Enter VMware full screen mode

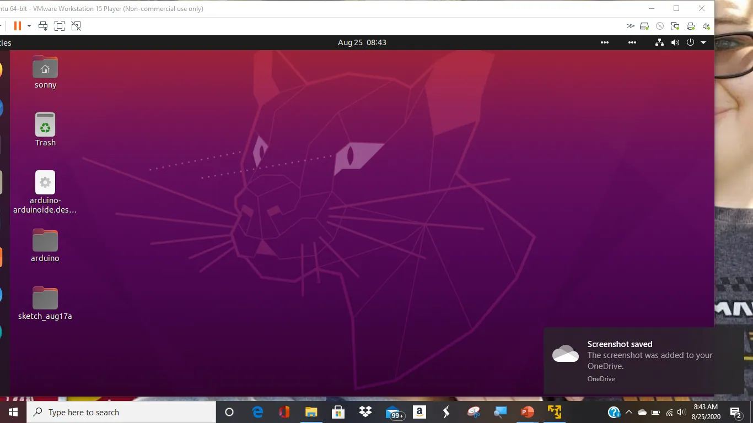(60, 26)
